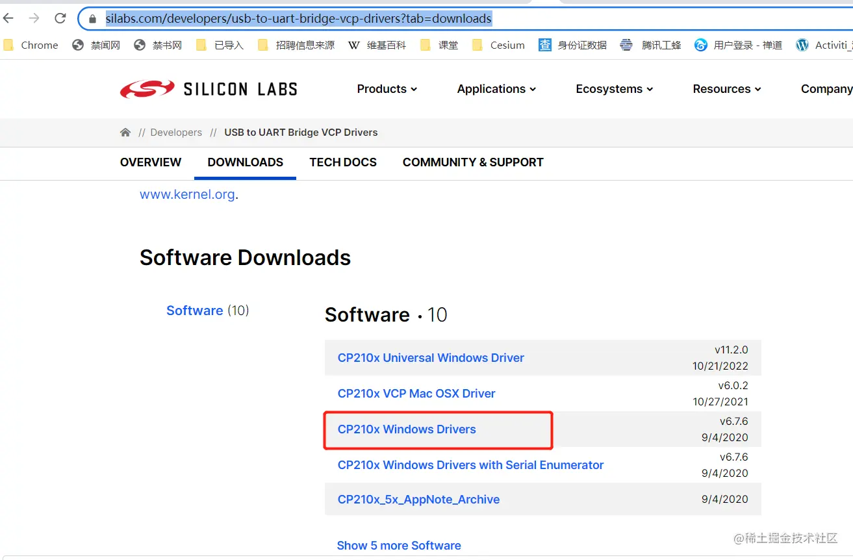Click version v11.2.0 text
This screenshot has height=560, width=853.
pyautogui.click(x=731, y=350)
